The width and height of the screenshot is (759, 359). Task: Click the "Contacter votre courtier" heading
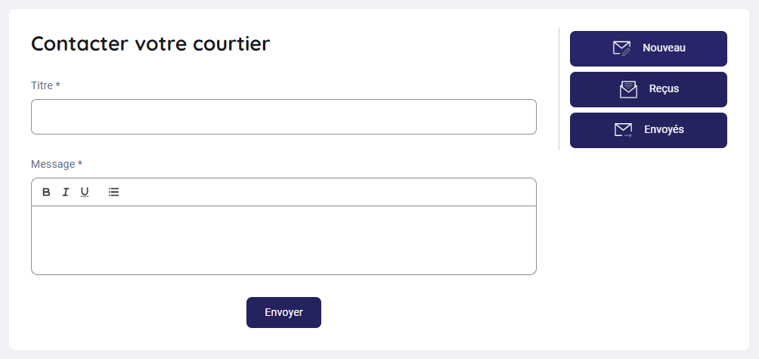pos(150,44)
